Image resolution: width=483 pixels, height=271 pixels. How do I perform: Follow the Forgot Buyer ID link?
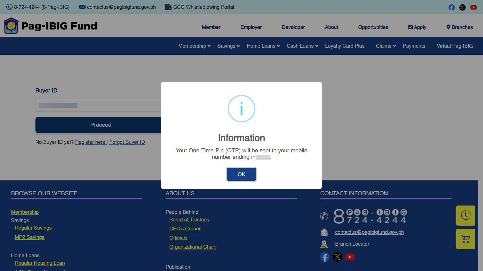click(x=127, y=142)
